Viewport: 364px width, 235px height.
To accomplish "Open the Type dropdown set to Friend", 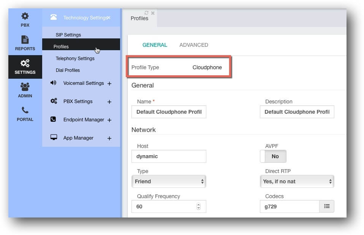I will pos(169,181).
